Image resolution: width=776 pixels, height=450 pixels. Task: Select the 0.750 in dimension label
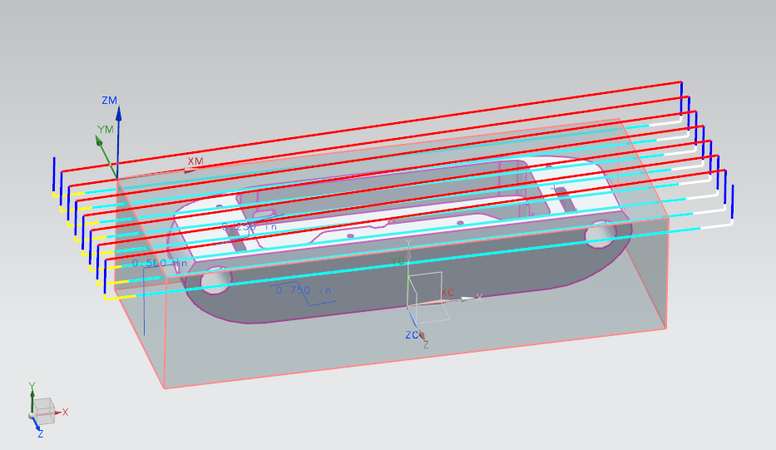point(303,290)
